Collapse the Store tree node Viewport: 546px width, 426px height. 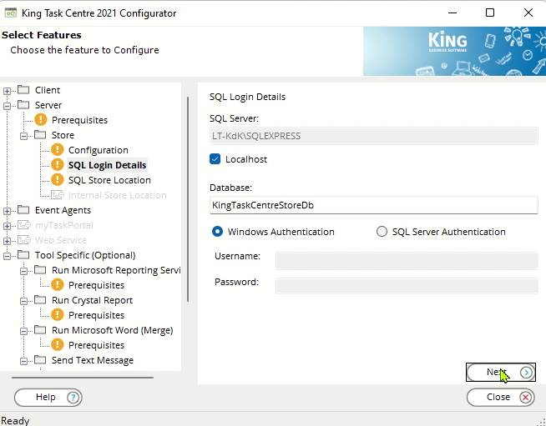(x=23, y=136)
